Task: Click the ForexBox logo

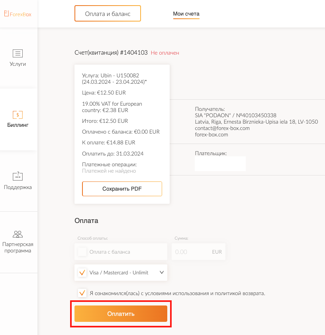Action: pyautogui.click(x=18, y=14)
